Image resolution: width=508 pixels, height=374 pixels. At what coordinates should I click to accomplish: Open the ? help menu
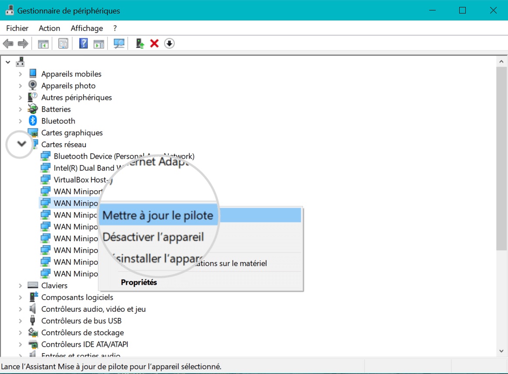point(114,28)
